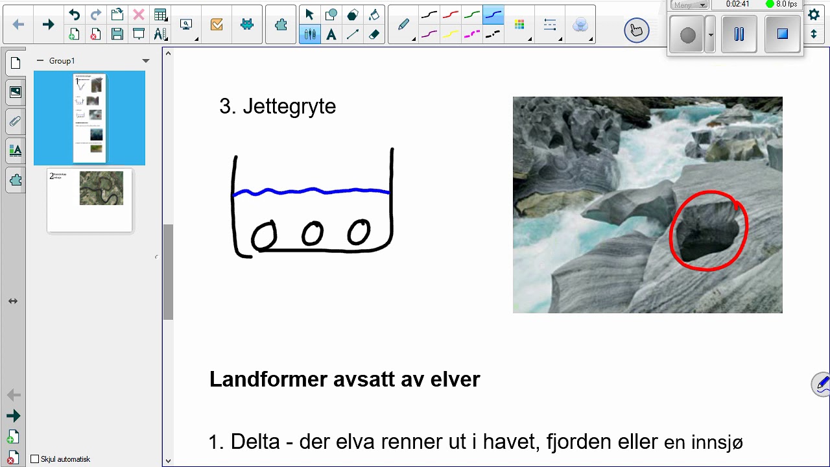Insert a table
Screen dimensions: 830x467
[160, 14]
